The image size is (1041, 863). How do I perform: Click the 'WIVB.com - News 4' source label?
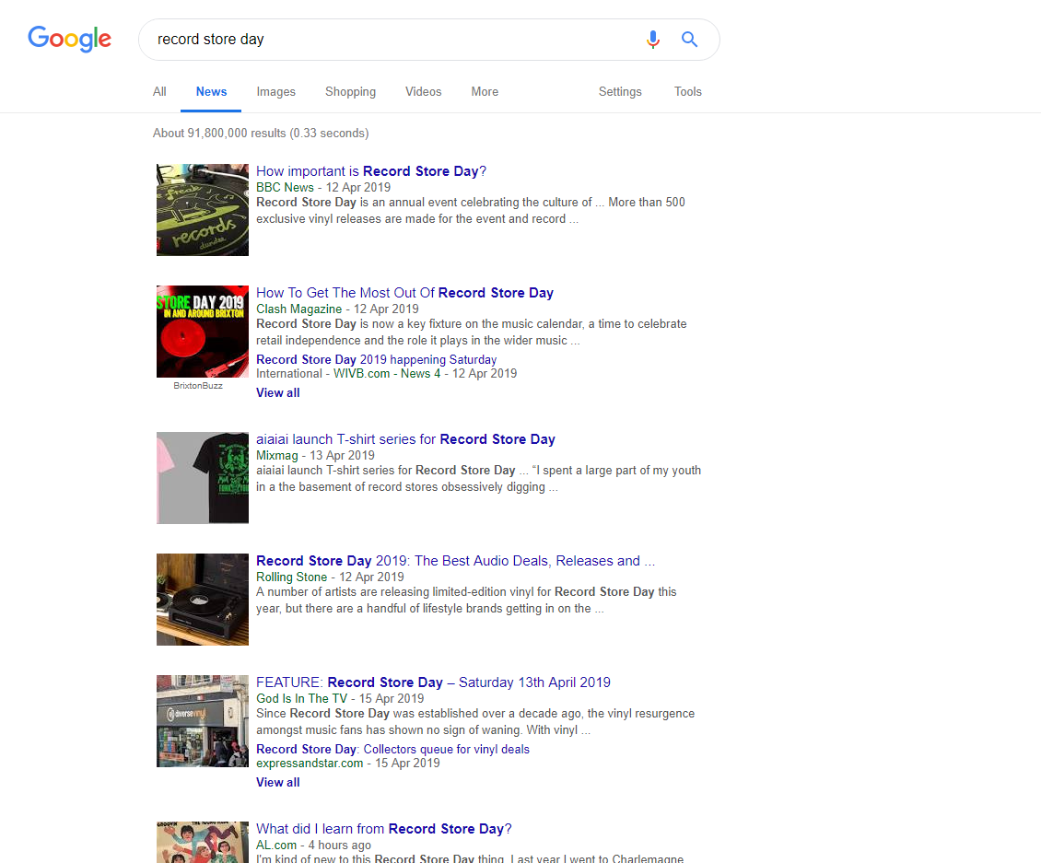pyautogui.click(x=386, y=374)
